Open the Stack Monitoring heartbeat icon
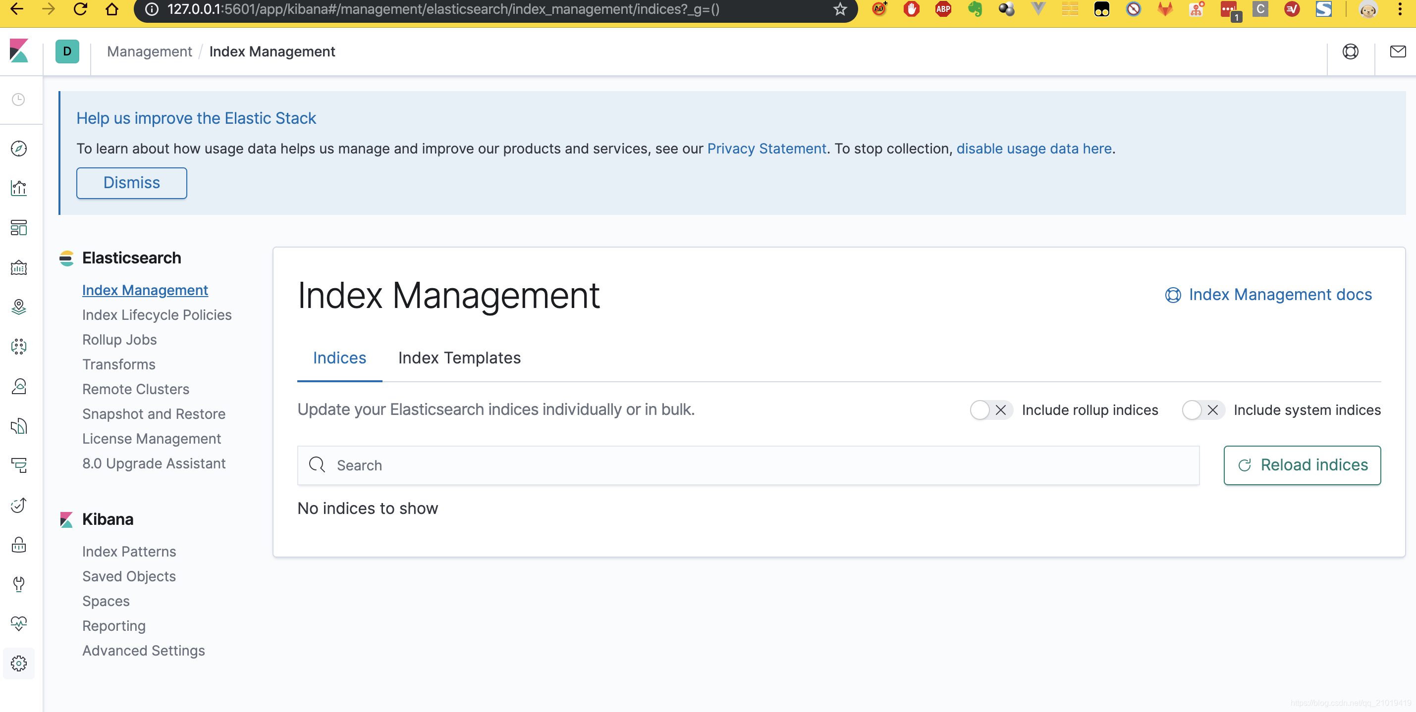Viewport: 1416px width, 712px height. (19, 623)
